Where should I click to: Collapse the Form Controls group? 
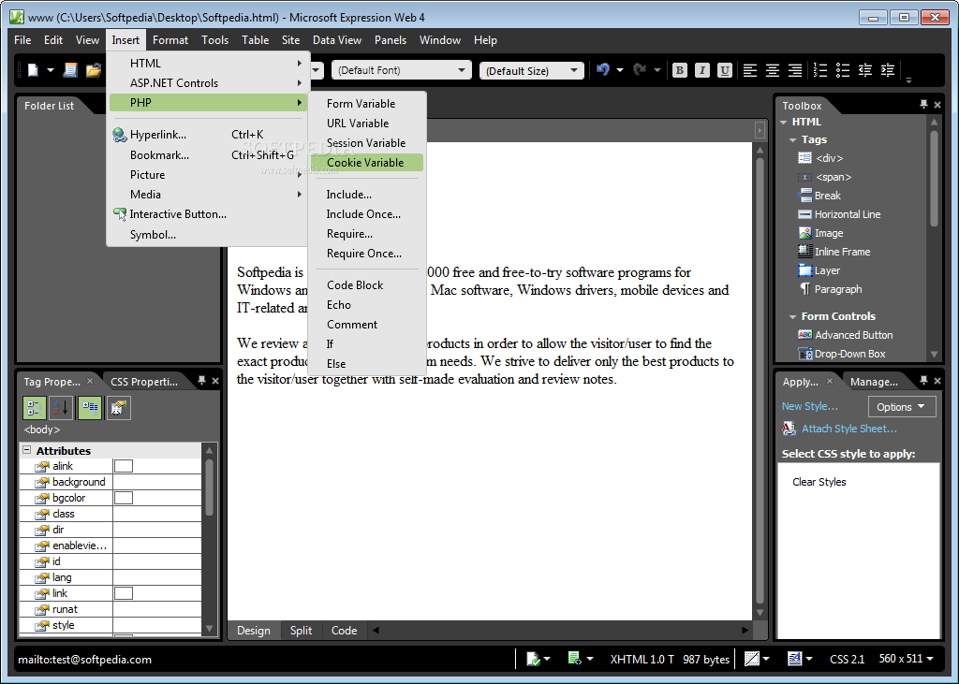792,316
